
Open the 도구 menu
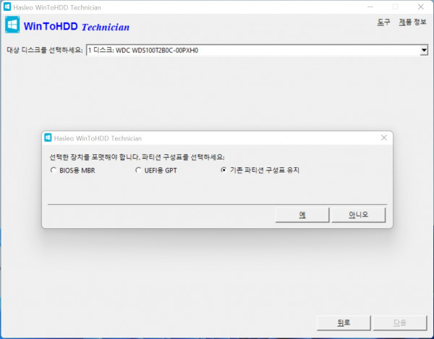[383, 22]
